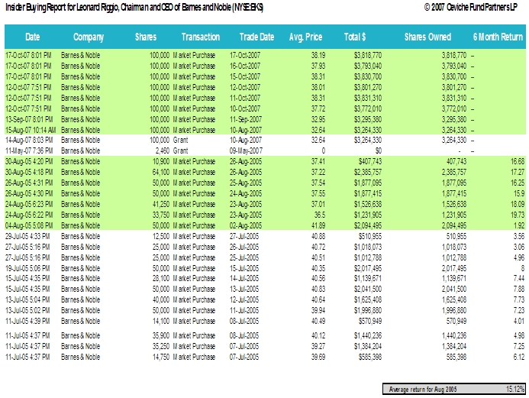This screenshot has width=529, height=398.
Task: Select total cell $1,440,236
Action: (368, 336)
